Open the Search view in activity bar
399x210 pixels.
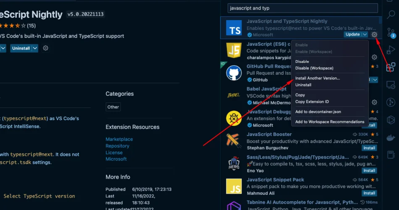[x=391, y=14]
